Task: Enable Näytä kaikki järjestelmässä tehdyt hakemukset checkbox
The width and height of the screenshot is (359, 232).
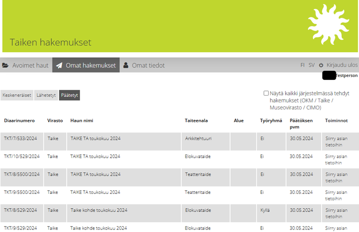Action: [x=266, y=93]
